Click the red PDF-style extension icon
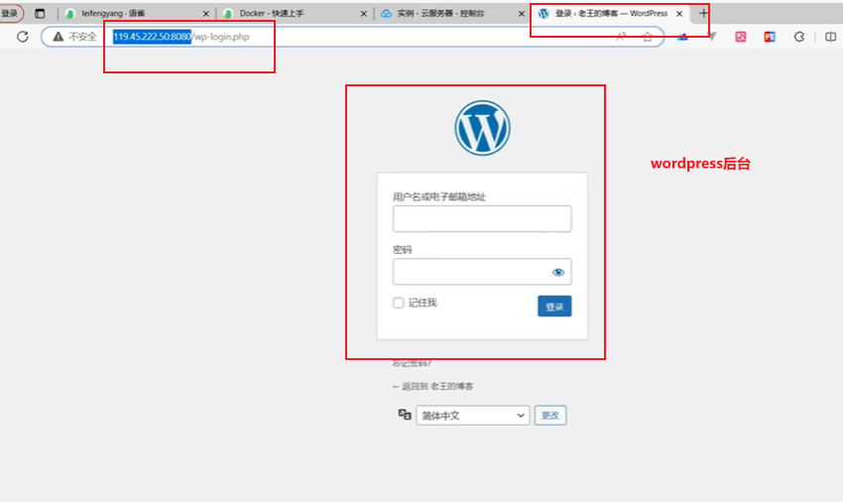This screenshot has width=843, height=502. 770,37
